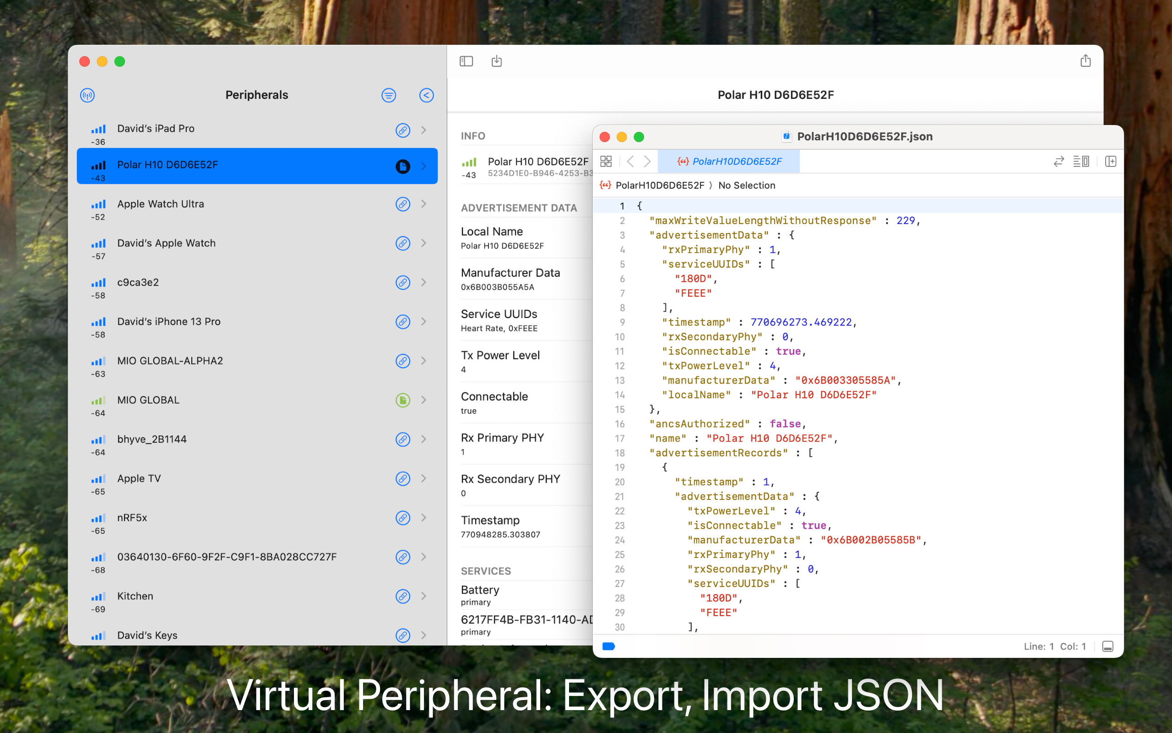Click the Bluetooth scan icon beside Peripherals
The height and width of the screenshot is (733, 1172).
pos(87,95)
